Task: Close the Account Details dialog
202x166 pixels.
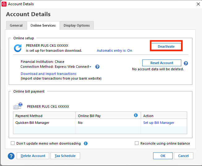Action: coord(198,4)
